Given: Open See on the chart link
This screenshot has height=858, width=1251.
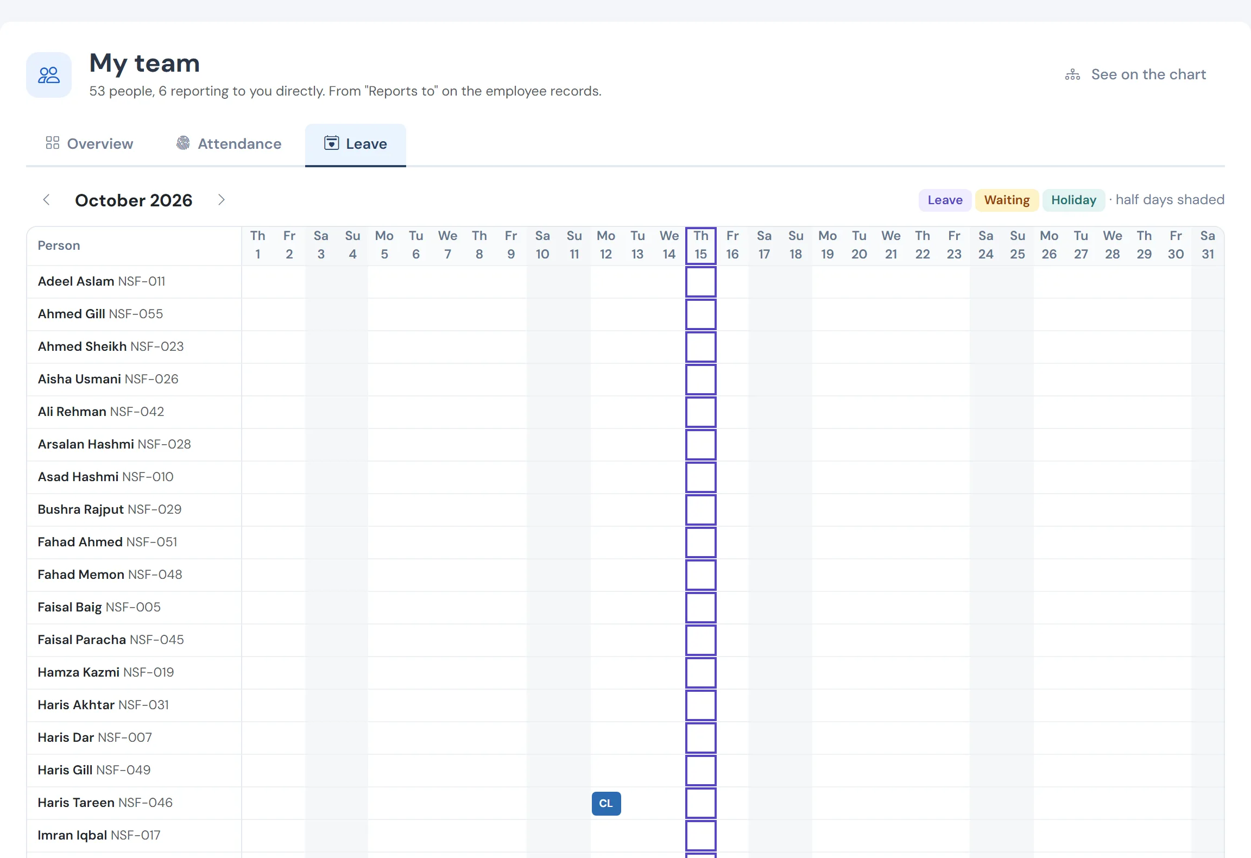Looking at the screenshot, I should point(1135,74).
